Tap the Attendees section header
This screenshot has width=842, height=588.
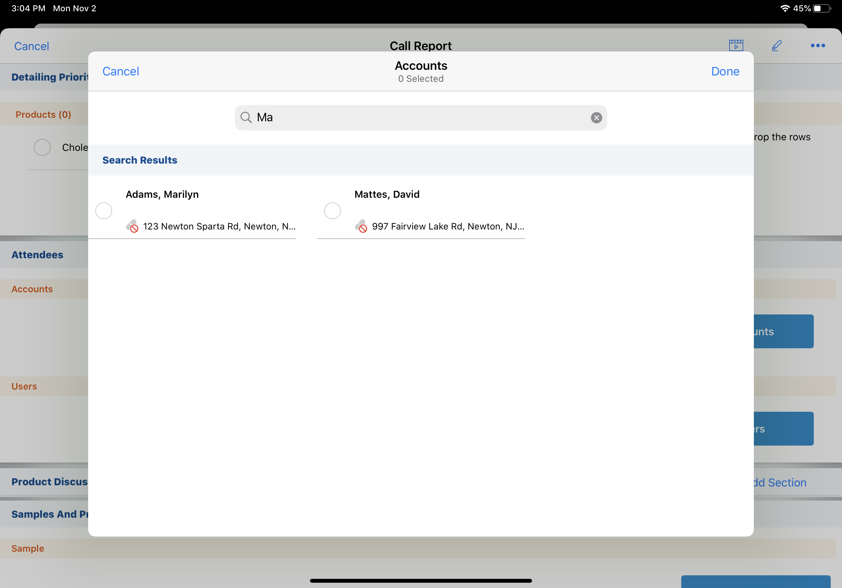(37, 255)
